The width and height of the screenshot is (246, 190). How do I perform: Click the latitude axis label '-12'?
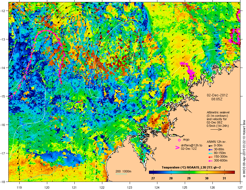click(3, 11)
